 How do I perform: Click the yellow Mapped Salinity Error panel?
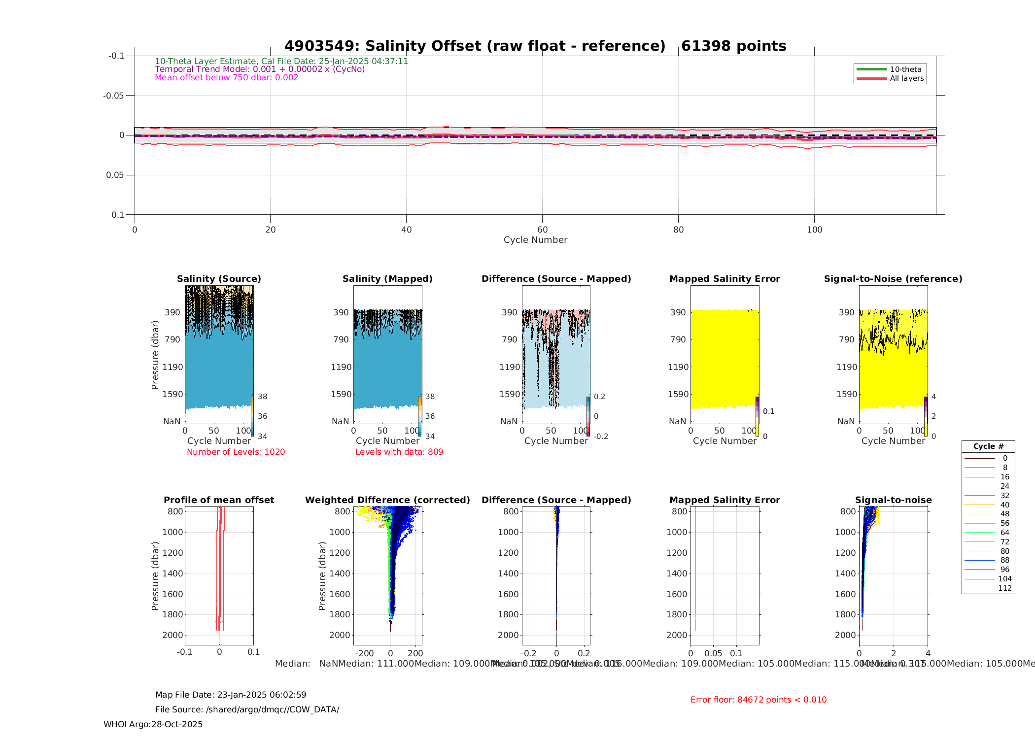(724, 360)
